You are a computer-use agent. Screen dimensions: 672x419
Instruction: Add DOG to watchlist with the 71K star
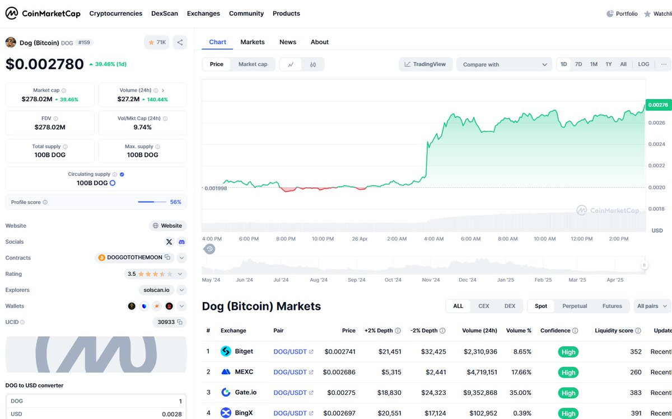point(156,43)
